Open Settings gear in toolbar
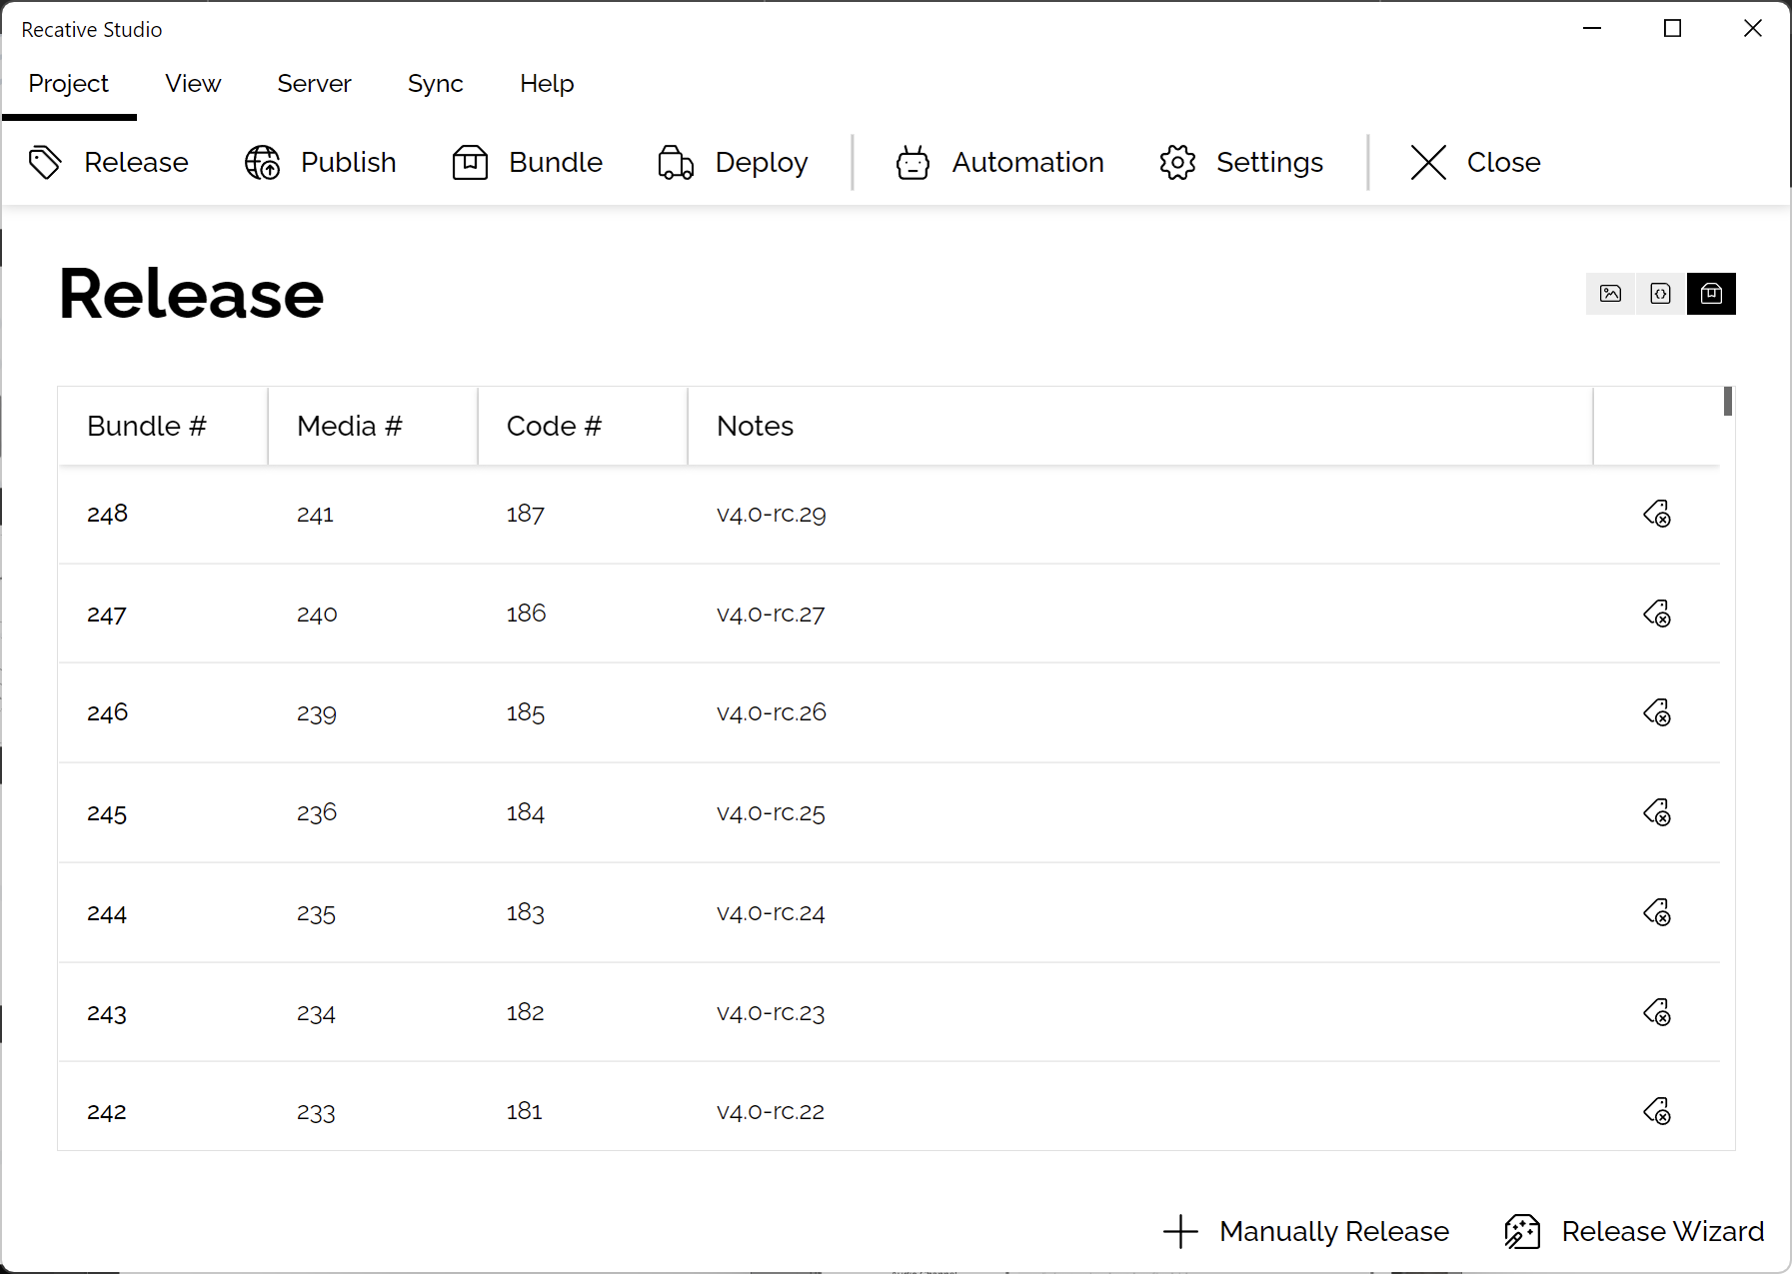This screenshot has height=1274, width=1792. (1241, 162)
